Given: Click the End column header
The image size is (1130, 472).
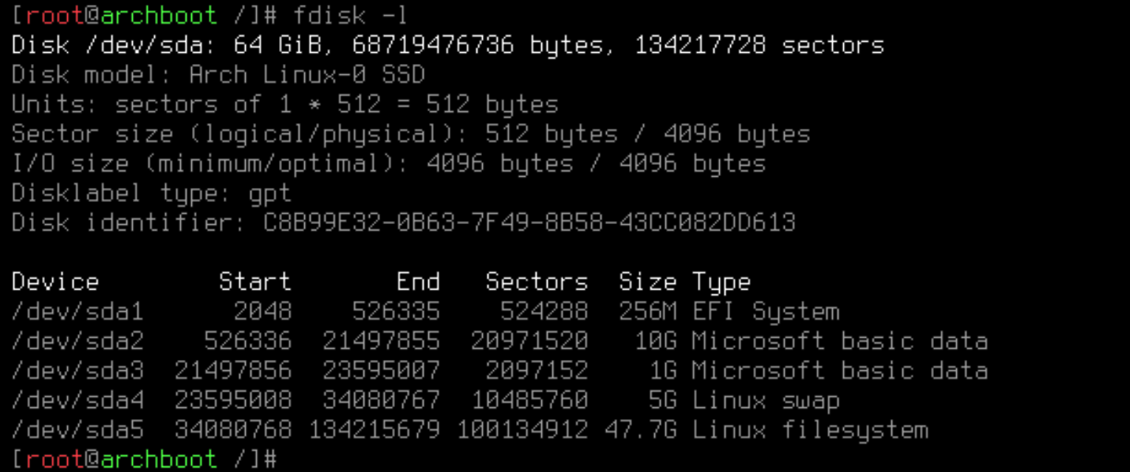Looking at the screenshot, I should (418, 283).
